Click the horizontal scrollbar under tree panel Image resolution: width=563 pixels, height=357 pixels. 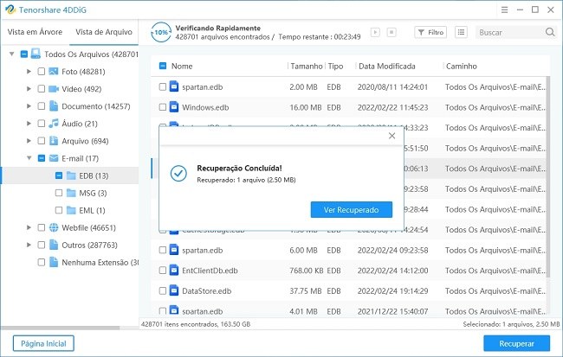(x=61, y=328)
